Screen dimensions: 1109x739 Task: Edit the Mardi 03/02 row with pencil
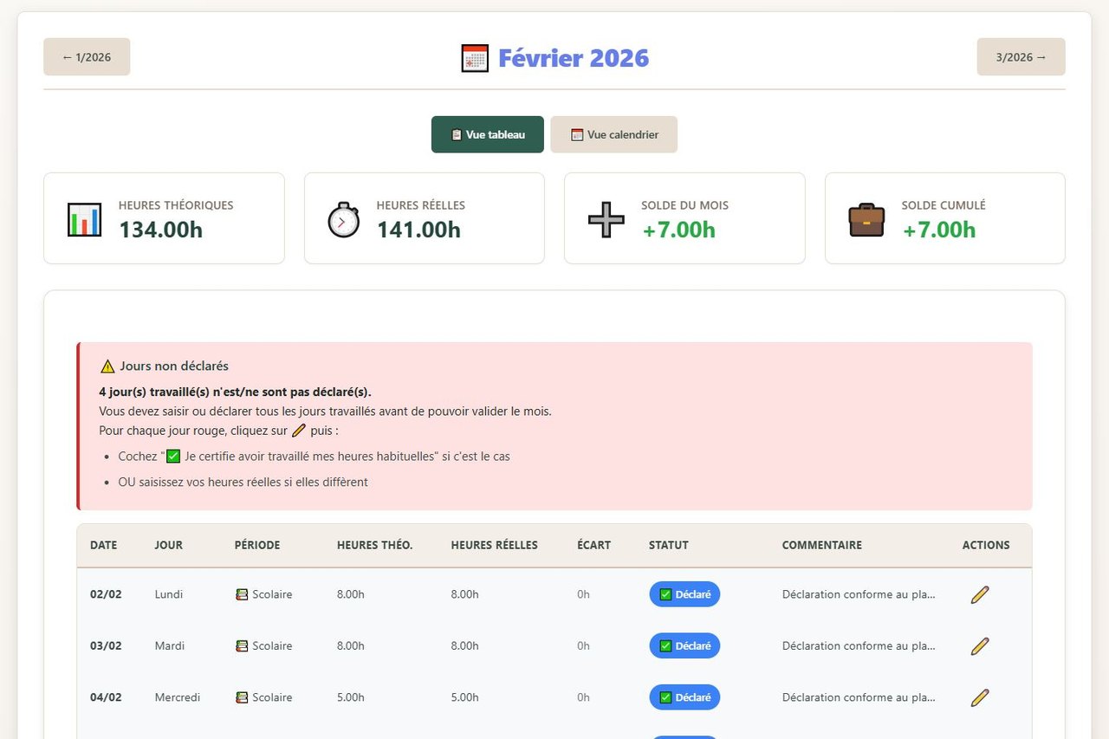point(979,645)
